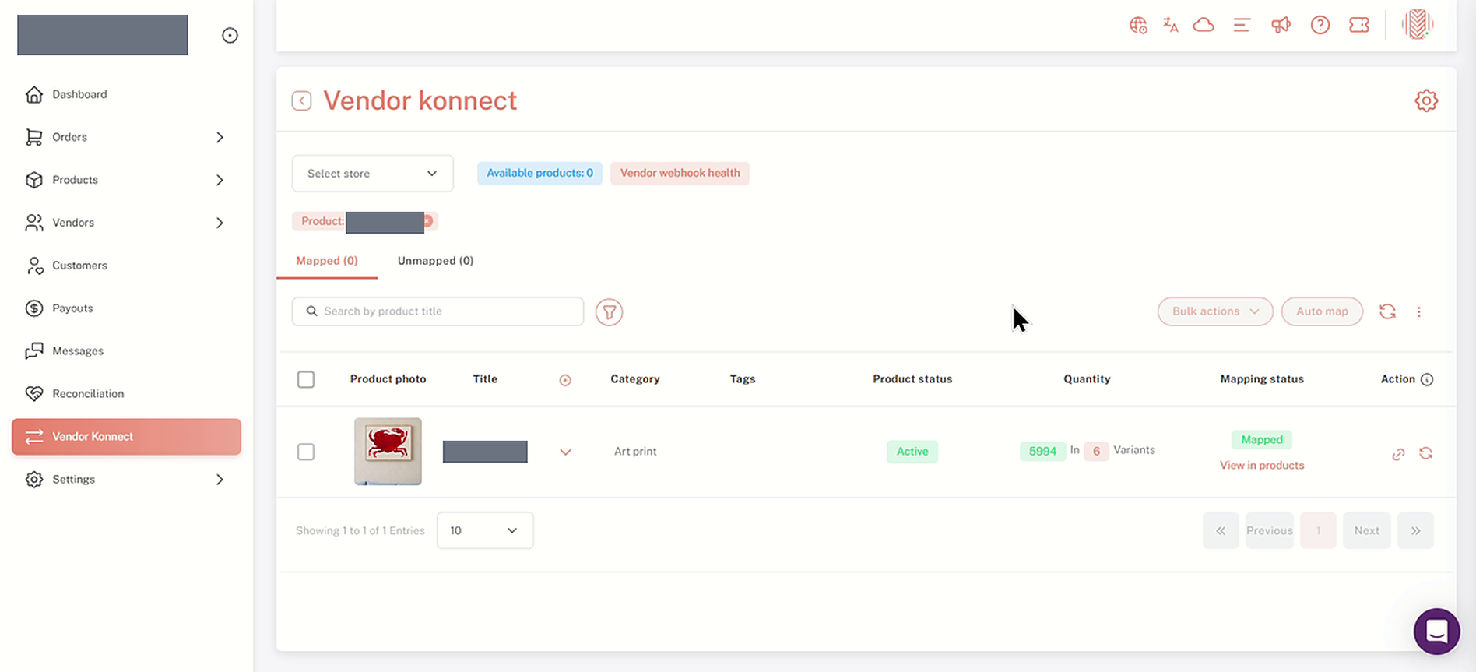Refresh the product list from the toolbar
This screenshot has width=1476, height=672.
pos(1387,311)
